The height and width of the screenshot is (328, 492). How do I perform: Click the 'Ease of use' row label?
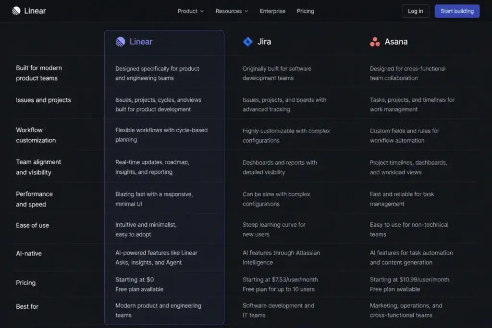[x=32, y=225]
